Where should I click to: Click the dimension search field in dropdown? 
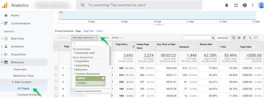(x=91, y=44)
